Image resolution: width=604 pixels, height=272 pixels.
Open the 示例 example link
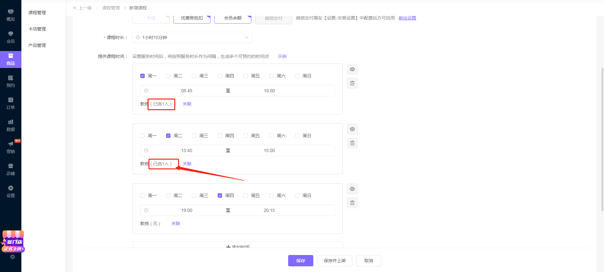click(282, 56)
